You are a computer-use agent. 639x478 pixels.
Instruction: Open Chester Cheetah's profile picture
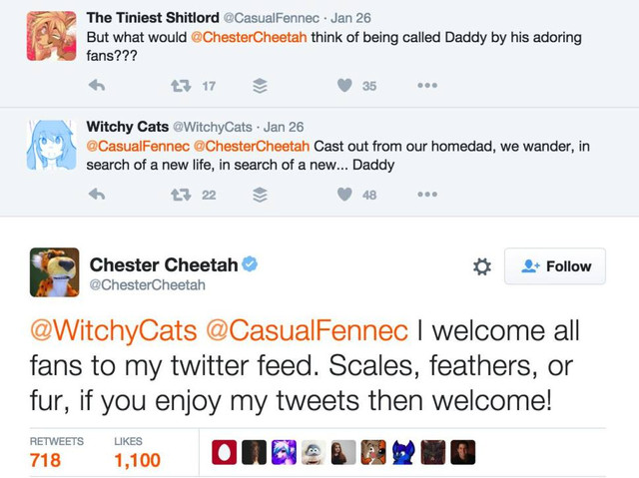[x=55, y=272]
